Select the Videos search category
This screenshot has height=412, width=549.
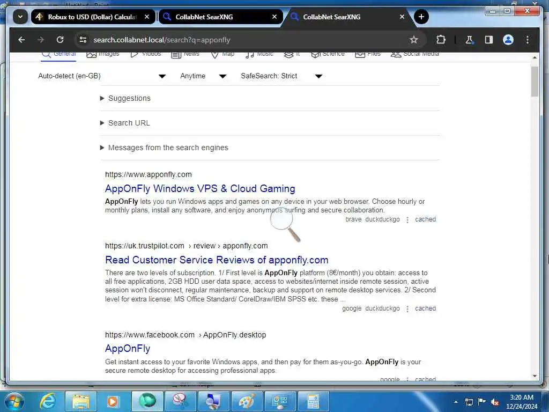[x=146, y=54]
